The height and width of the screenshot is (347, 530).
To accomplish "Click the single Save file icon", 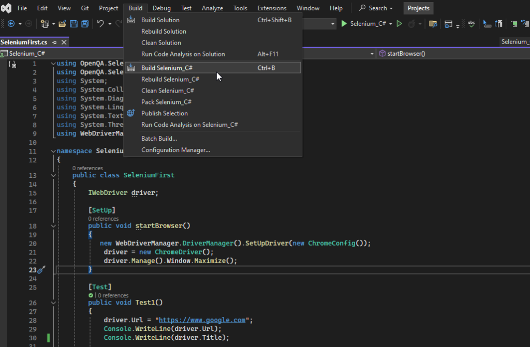I will pyautogui.click(x=74, y=24).
